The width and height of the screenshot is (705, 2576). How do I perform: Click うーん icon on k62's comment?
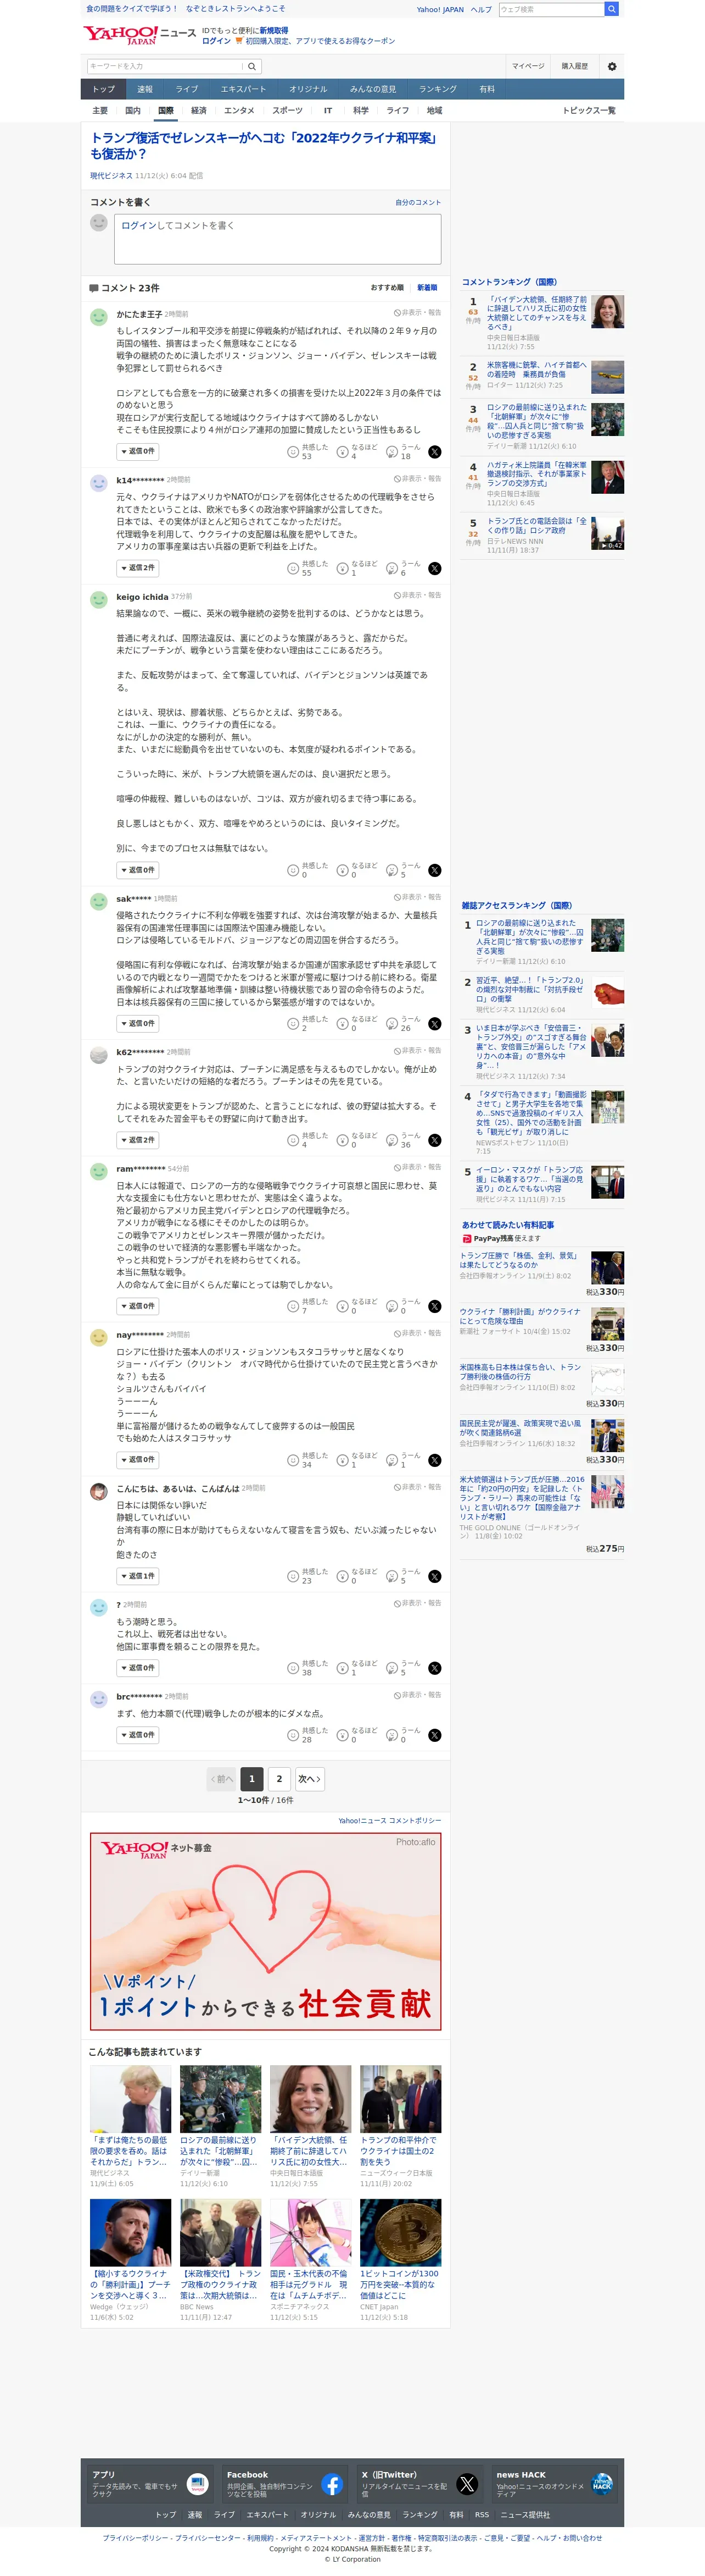(x=393, y=1141)
